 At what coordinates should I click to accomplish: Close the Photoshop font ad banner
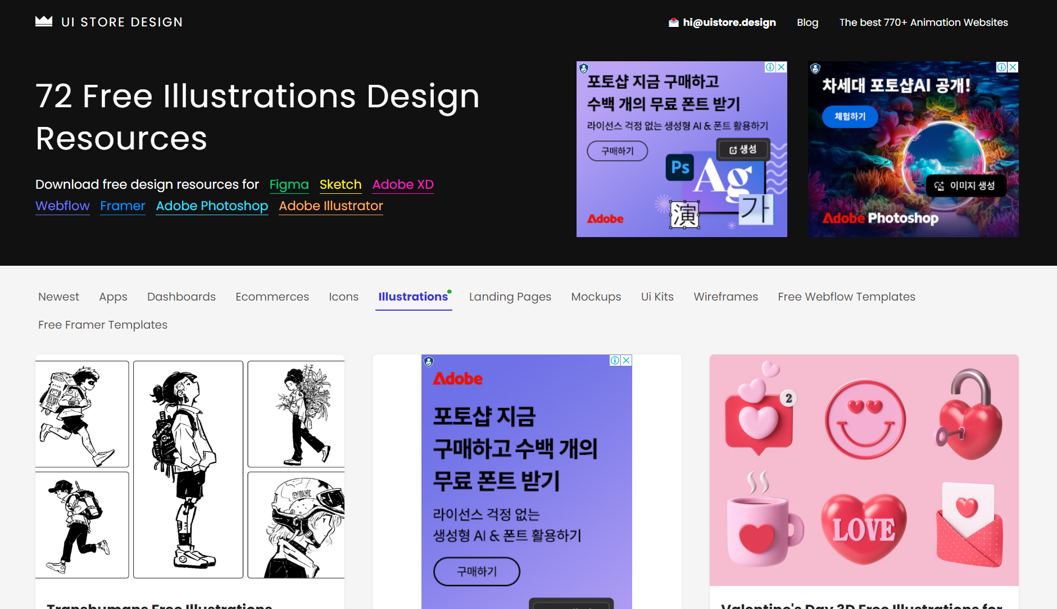click(x=781, y=67)
